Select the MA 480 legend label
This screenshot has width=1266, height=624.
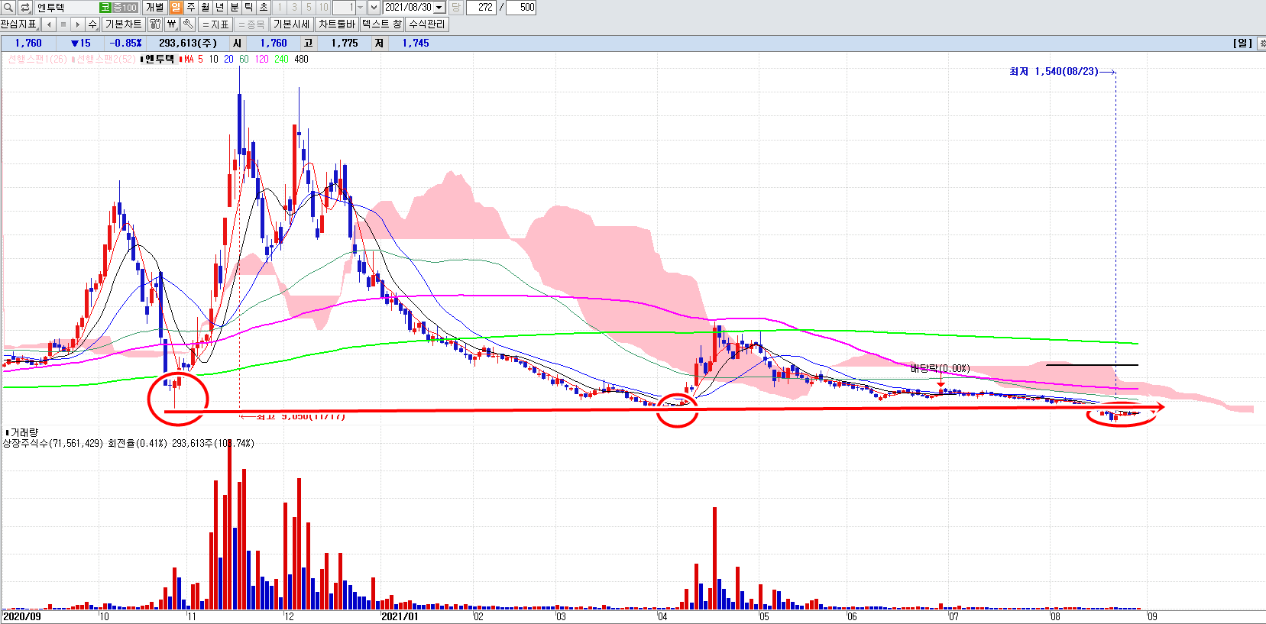[x=302, y=59]
